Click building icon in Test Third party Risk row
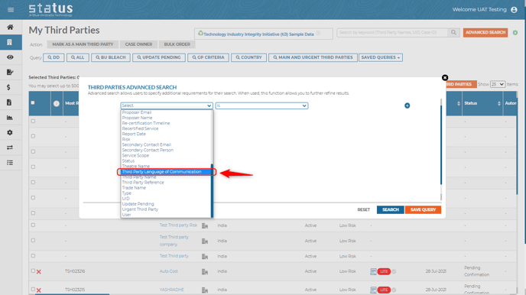The width and height of the screenshot is (526, 295). click(205, 226)
